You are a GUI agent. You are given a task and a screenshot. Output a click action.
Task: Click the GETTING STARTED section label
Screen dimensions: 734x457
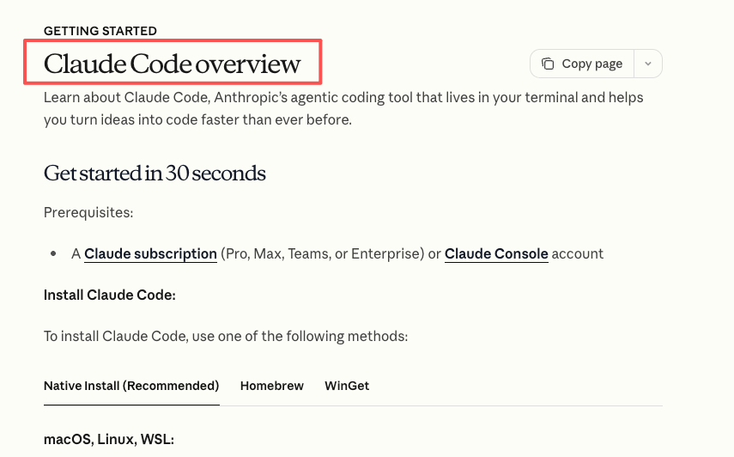pyautogui.click(x=100, y=31)
